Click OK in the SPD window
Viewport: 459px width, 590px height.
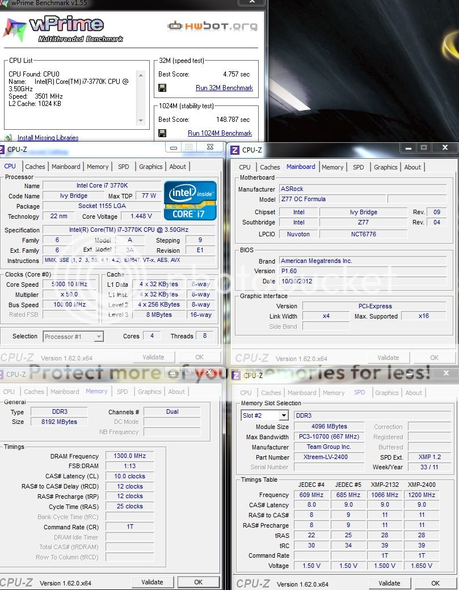(x=435, y=583)
